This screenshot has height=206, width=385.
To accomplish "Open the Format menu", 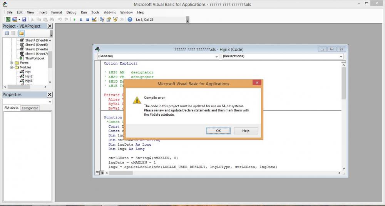I will click(57, 12).
